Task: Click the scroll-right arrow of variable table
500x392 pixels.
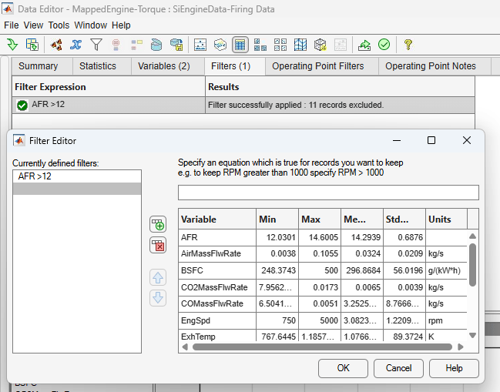Action: (x=461, y=347)
